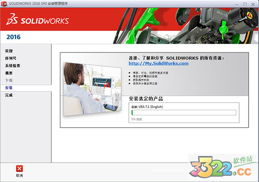Viewport: 259px width, 182px height.
Task: Select the 欢迎 step in sidebar
Action: click(x=9, y=51)
